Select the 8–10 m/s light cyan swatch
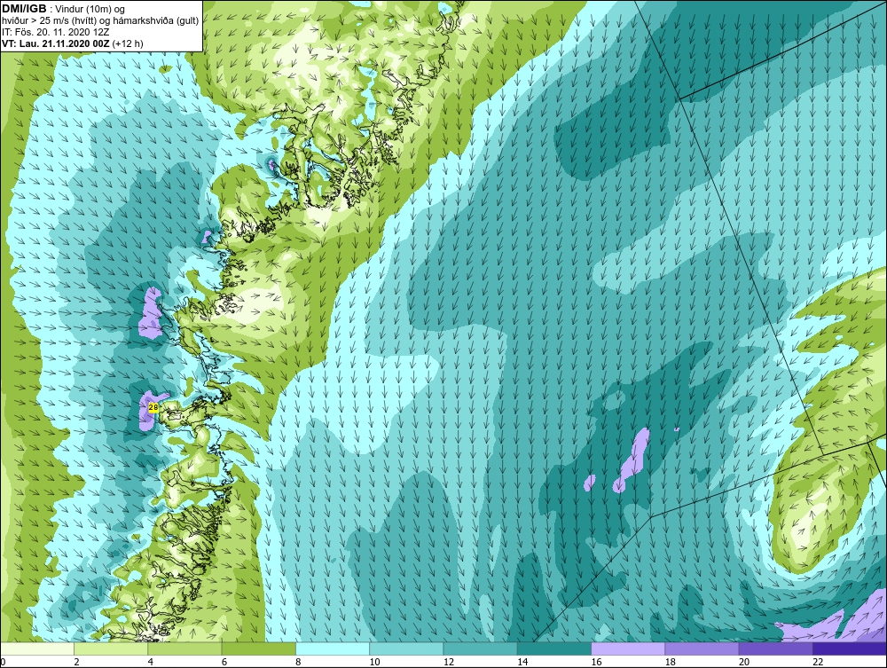 coord(333,648)
